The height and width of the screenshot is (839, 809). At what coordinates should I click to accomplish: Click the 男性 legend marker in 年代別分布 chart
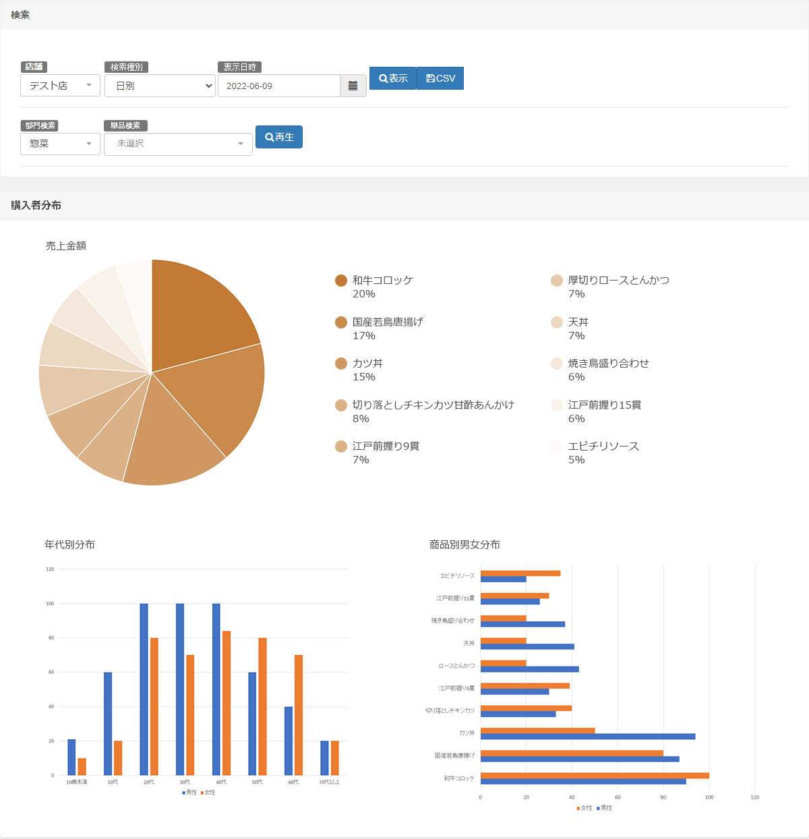coord(183,792)
